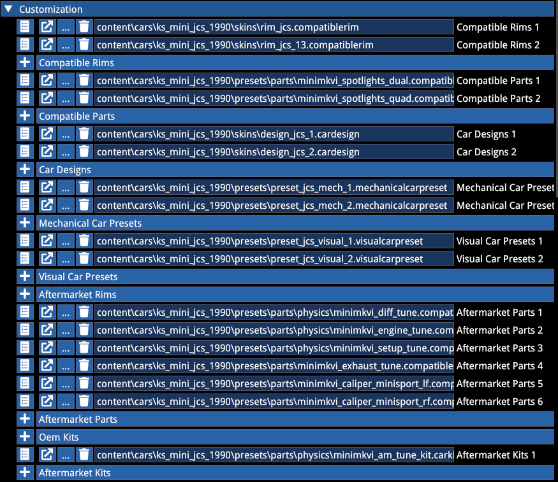Click the Aftermarket Parts 2 label

point(499,330)
